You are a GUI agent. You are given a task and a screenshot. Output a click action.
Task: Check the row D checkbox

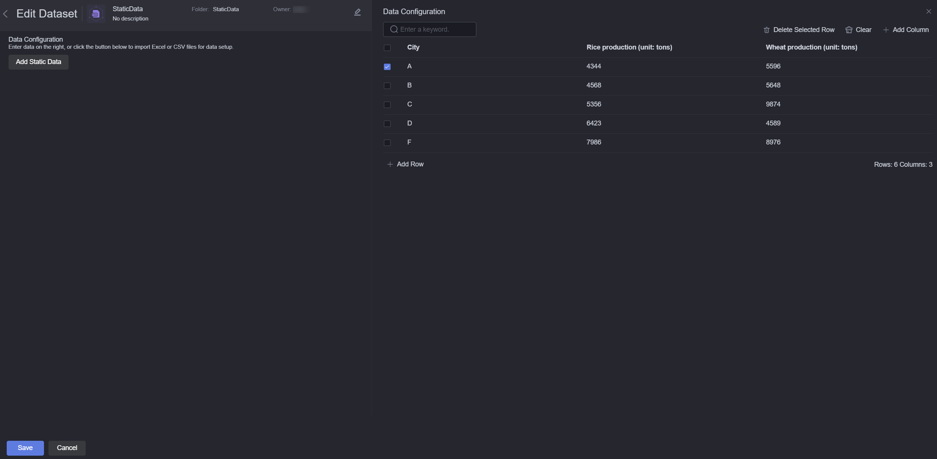pyautogui.click(x=387, y=124)
